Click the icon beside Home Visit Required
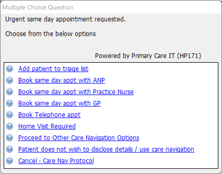Screen dimensions: 222x174 click(9, 126)
